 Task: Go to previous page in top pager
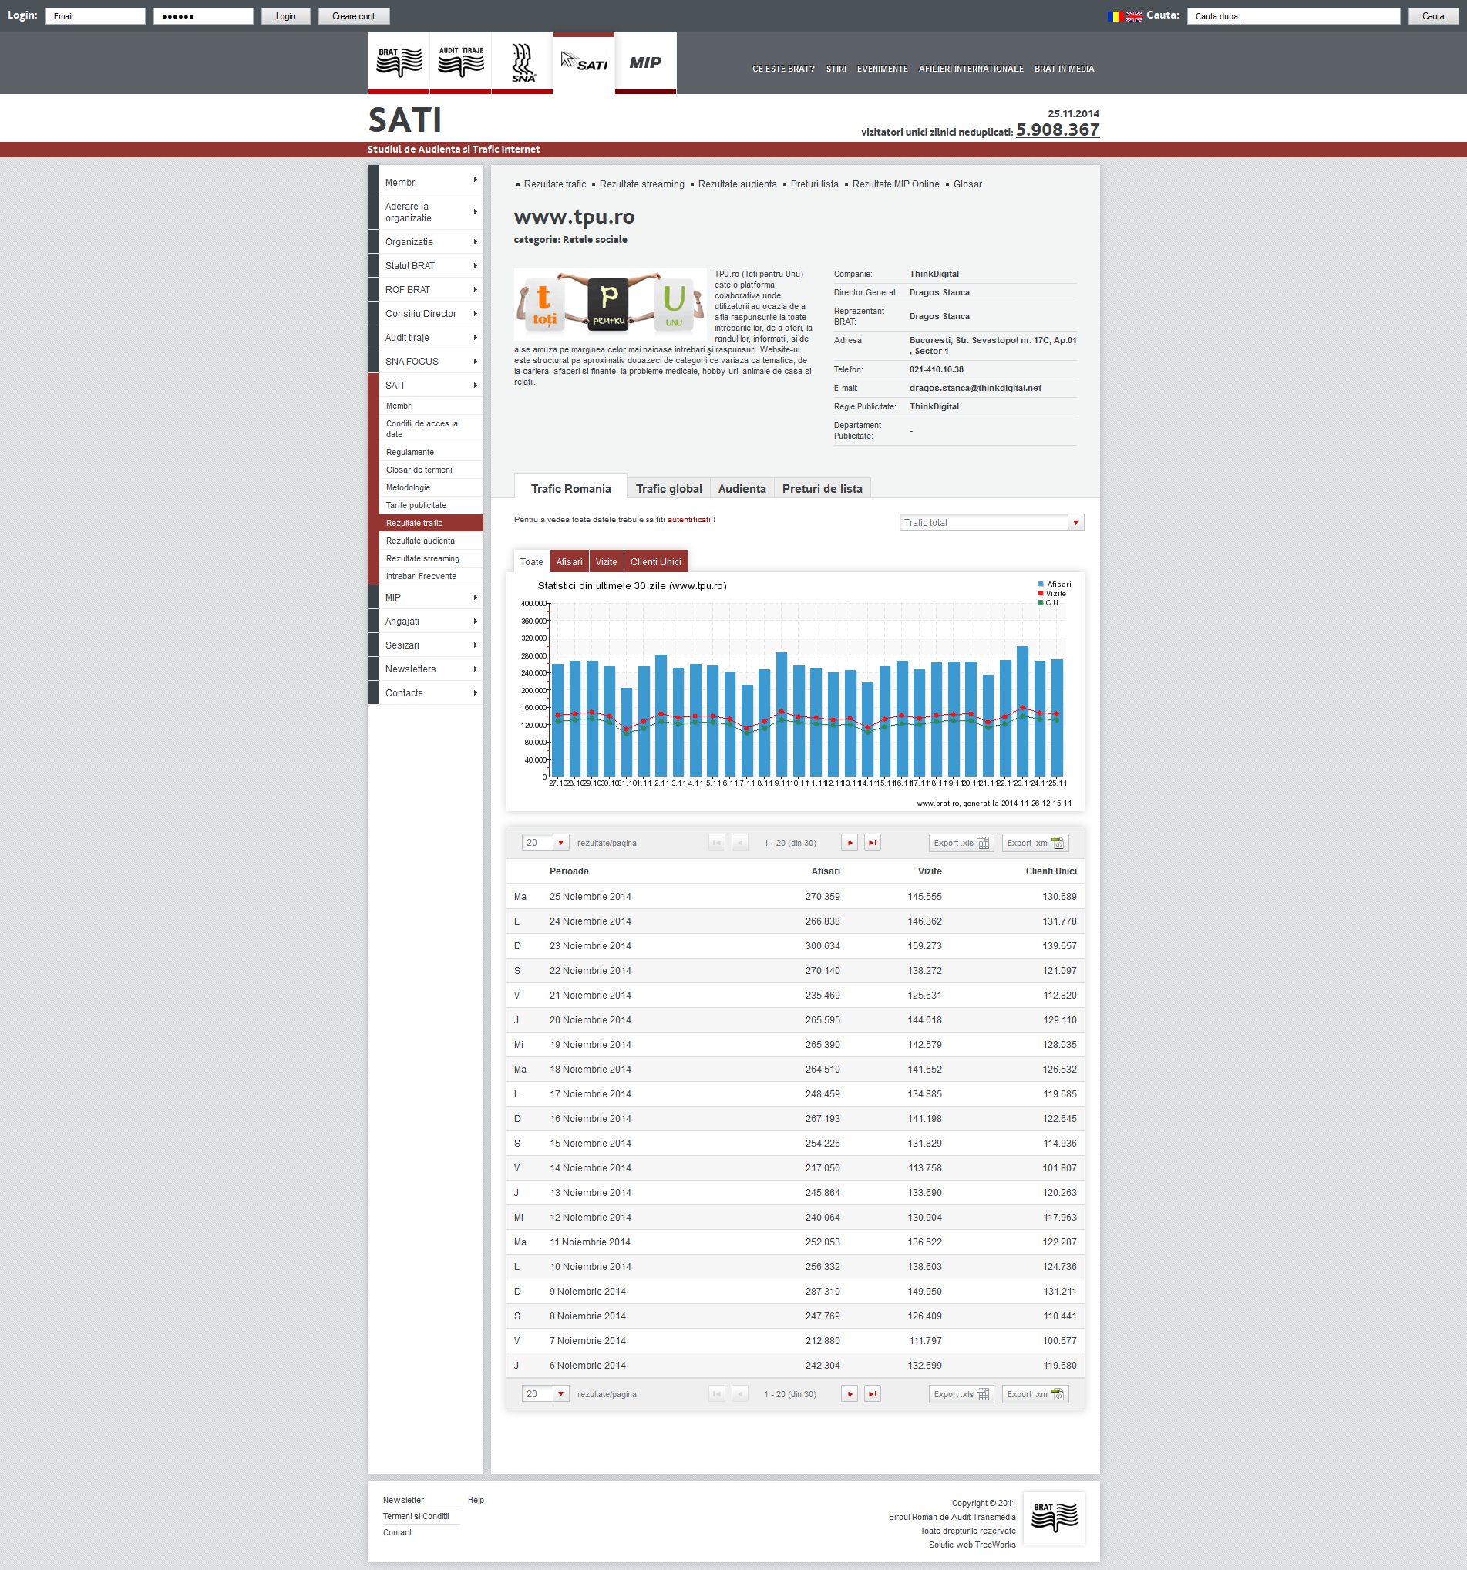coord(740,843)
